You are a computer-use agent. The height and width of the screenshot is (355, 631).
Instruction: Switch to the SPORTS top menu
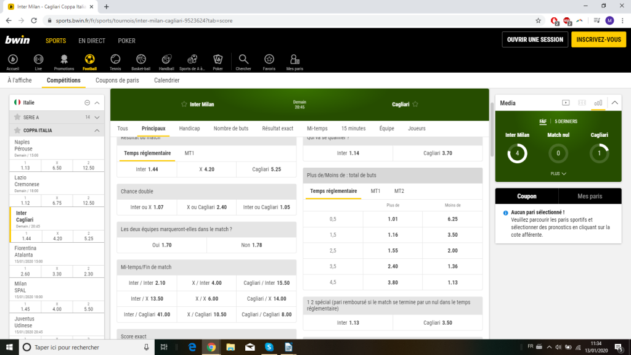coord(55,41)
